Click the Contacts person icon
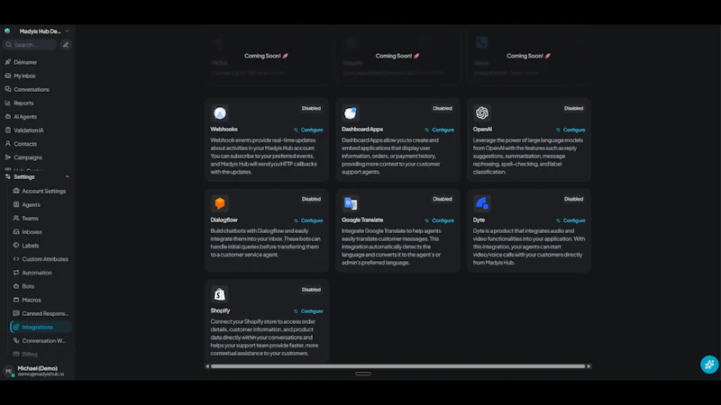This screenshot has width=721, height=405. [8, 144]
